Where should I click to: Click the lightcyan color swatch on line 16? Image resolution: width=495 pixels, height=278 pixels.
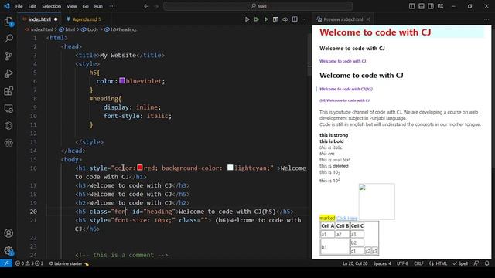tap(230, 168)
